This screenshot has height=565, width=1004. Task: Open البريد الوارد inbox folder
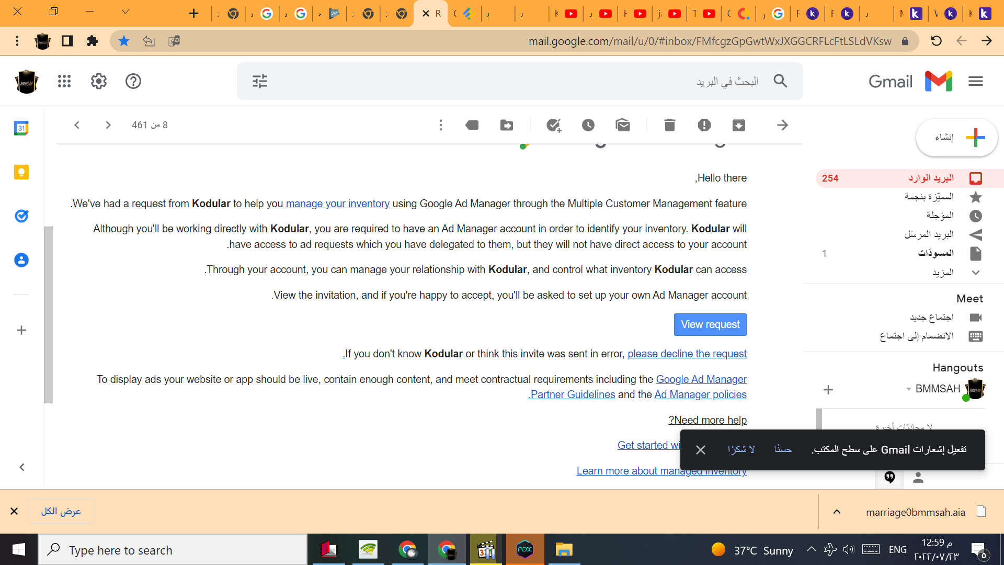910,178
